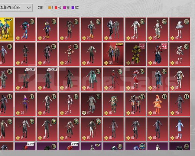This screenshot has height=156, width=195.
Task: Select the silver twin-figure outfit in the top row
Action: click(x=113, y=29)
